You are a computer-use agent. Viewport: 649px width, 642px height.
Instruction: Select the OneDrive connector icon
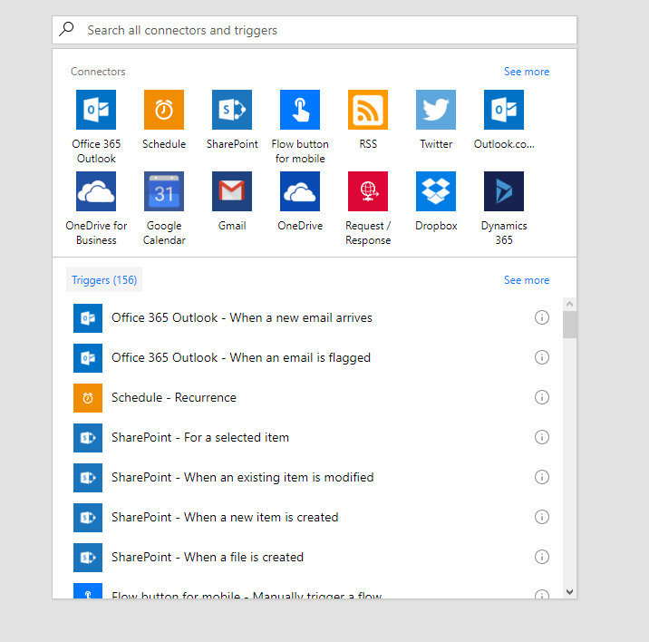point(300,191)
